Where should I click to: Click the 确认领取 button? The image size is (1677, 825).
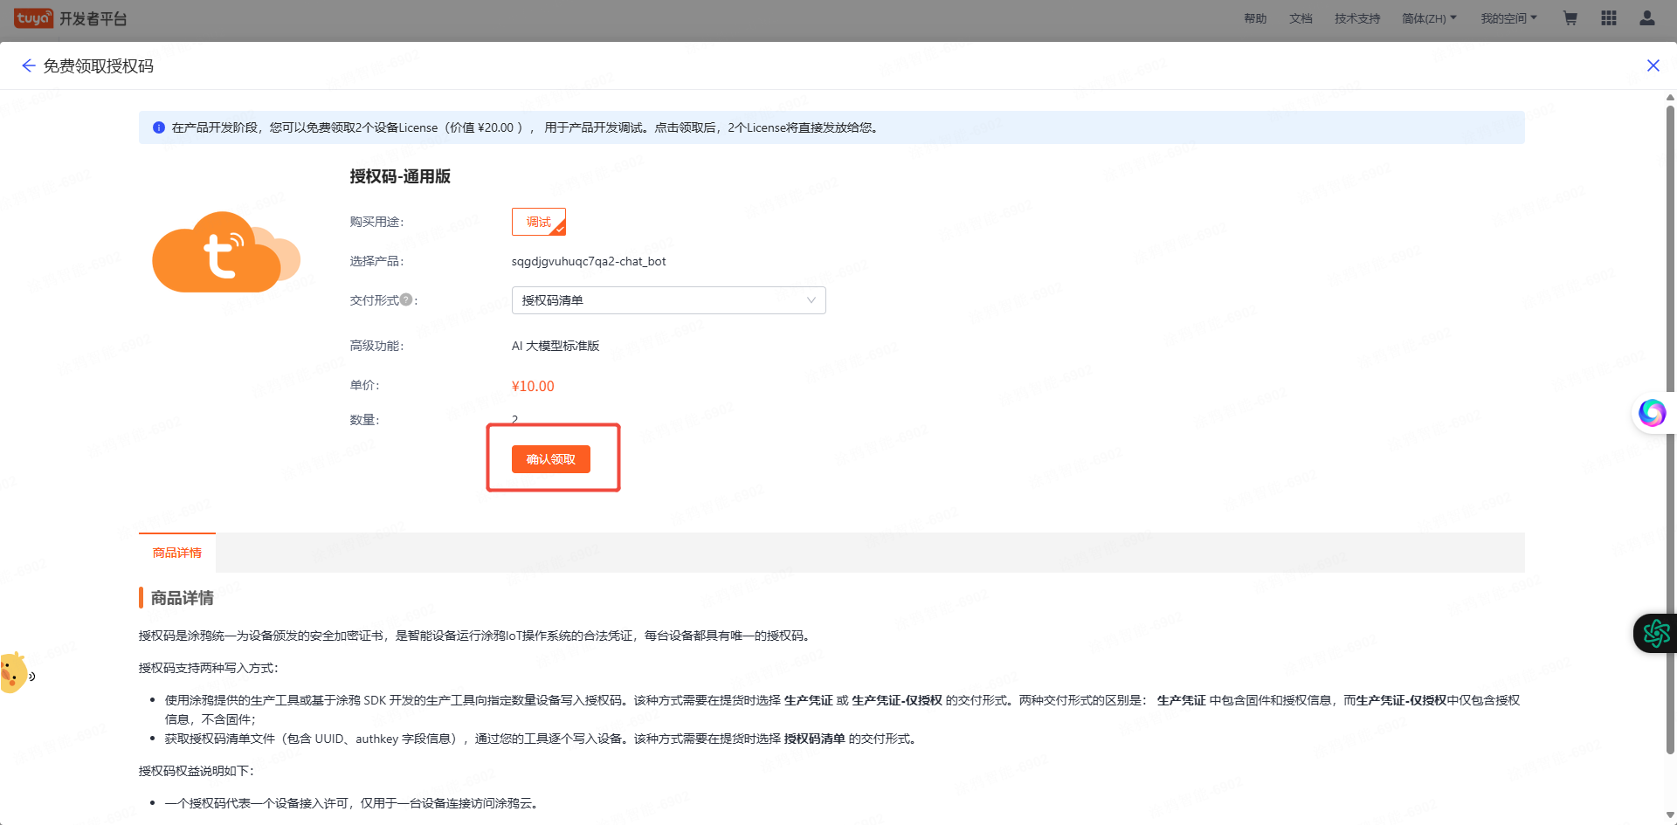pyautogui.click(x=551, y=459)
